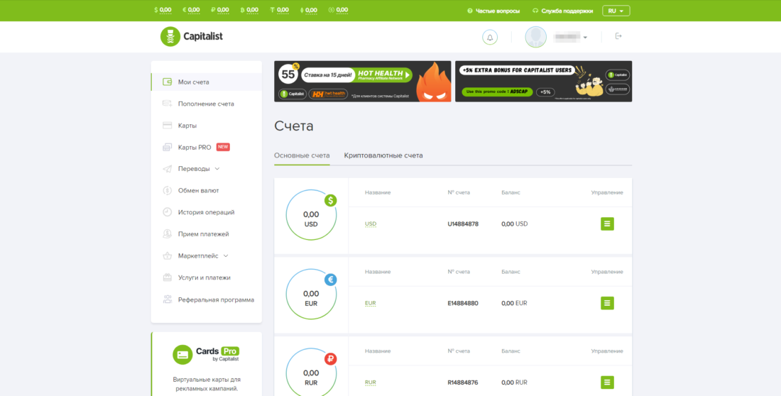
Task: Open the RU language dropdown
Action: click(616, 11)
